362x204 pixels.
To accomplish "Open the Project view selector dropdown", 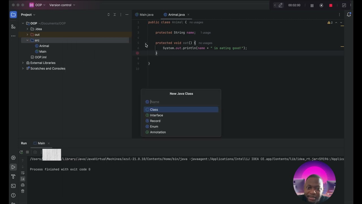I will (28, 15).
